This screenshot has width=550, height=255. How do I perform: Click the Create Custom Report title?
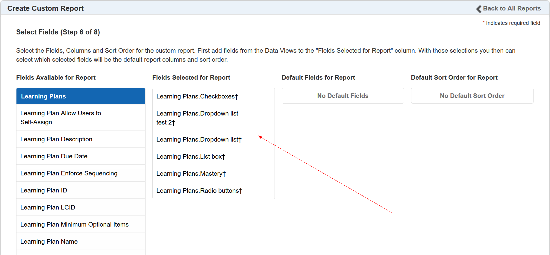46,8
